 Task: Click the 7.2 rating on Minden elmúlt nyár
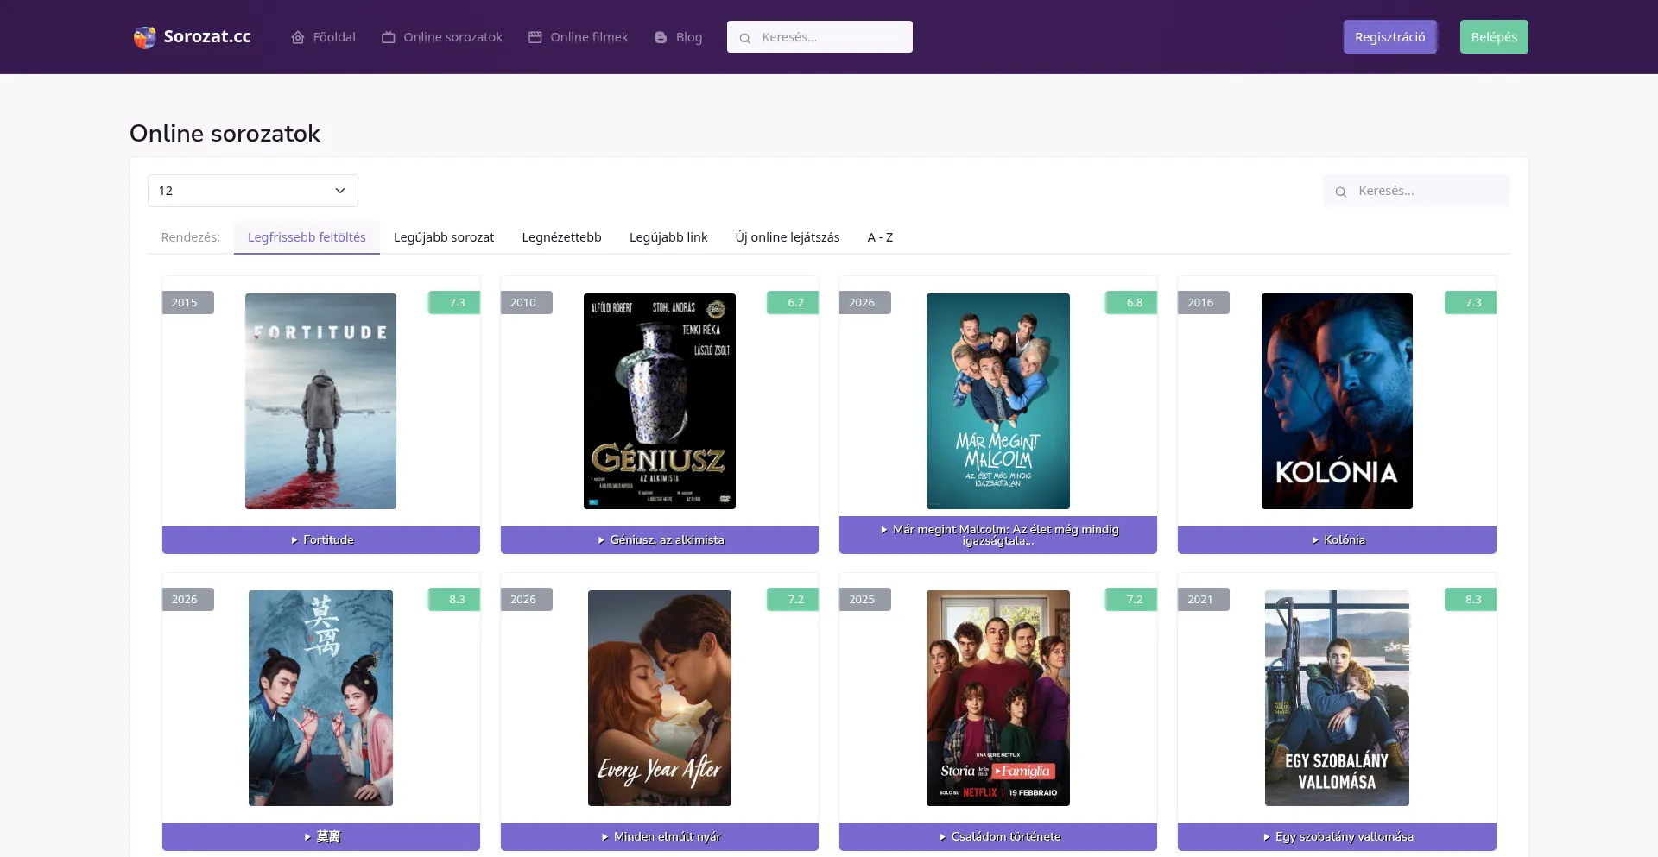click(x=794, y=600)
